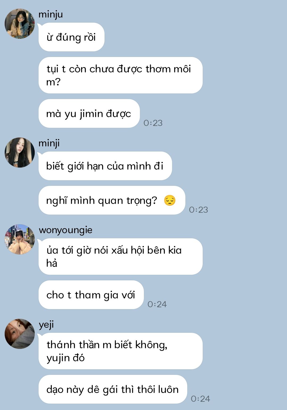Tap the wonyoungie username label

click(65, 230)
